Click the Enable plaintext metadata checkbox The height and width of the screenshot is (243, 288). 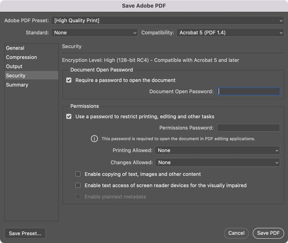pyautogui.click(x=78, y=197)
